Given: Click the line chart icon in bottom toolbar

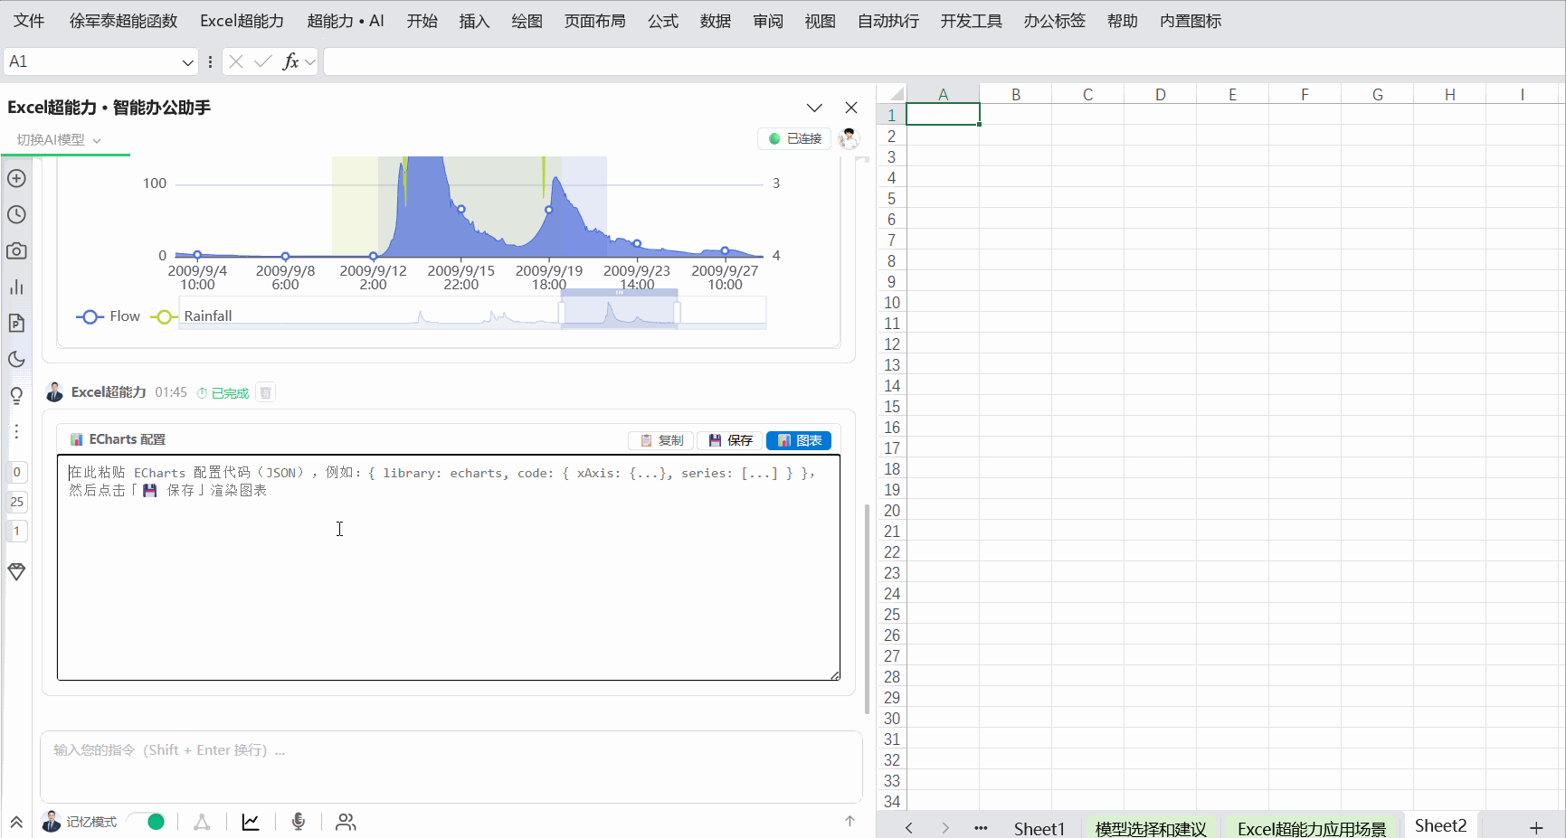Looking at the screenshot, I should click(251, 822).
